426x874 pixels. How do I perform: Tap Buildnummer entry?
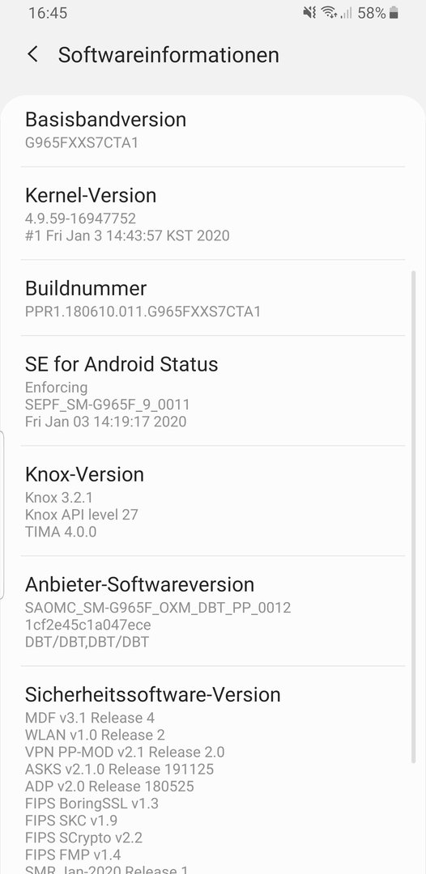213,298
